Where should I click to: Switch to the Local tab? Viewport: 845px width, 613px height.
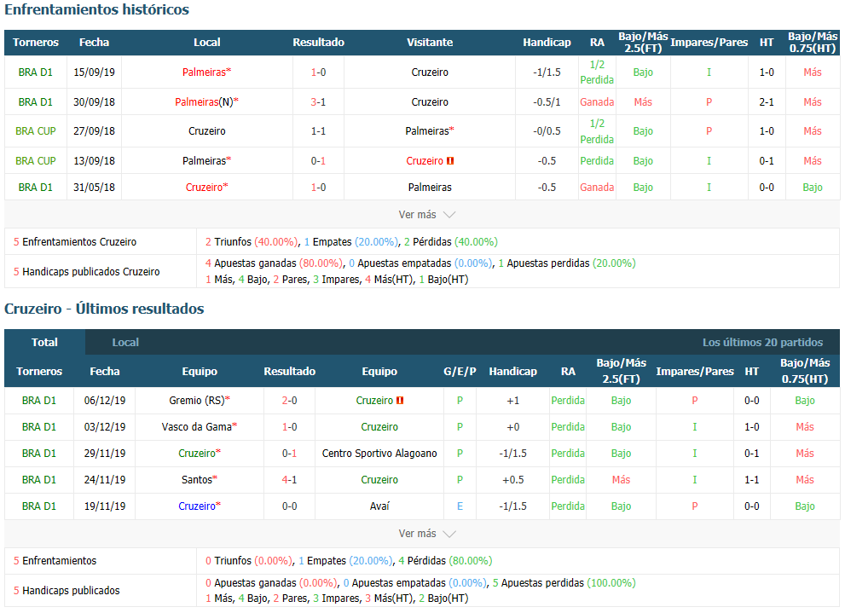pyautogui.click(x=125, y=342)
